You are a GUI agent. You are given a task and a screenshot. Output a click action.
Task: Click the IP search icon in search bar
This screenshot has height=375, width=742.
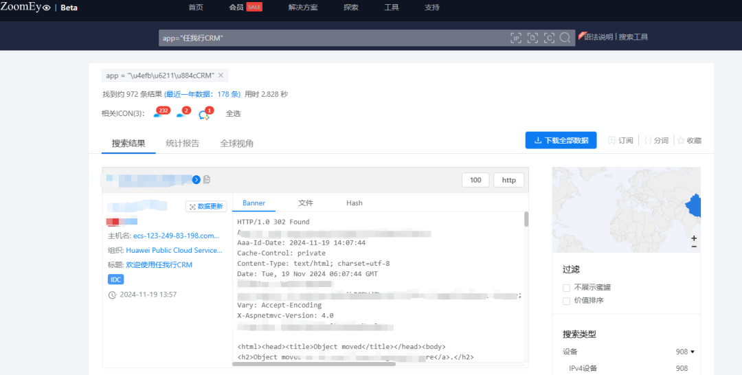click(x=516, y=38)
